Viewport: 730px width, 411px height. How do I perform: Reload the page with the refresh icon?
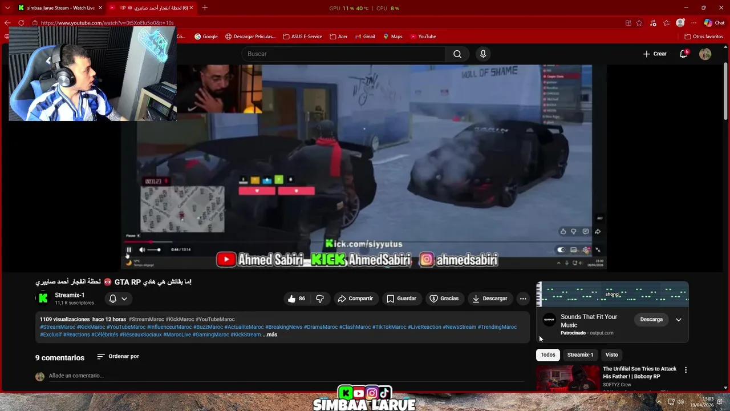21,23
